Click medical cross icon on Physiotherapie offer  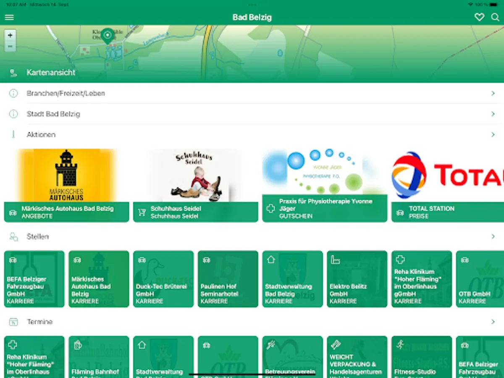(x=271, y=208)
